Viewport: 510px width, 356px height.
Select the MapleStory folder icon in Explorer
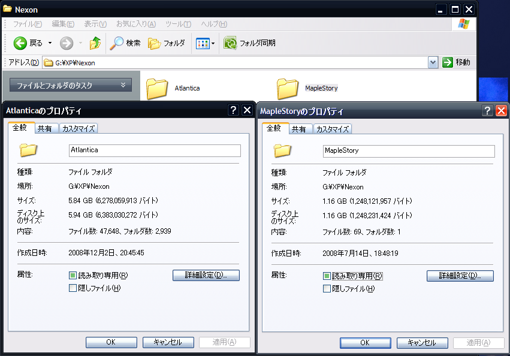[x=288, y=89]
